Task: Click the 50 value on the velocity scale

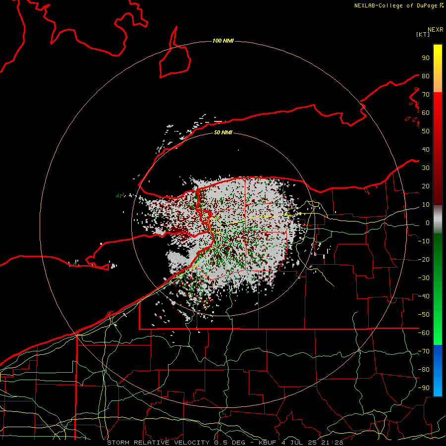Action: (426, 131)
